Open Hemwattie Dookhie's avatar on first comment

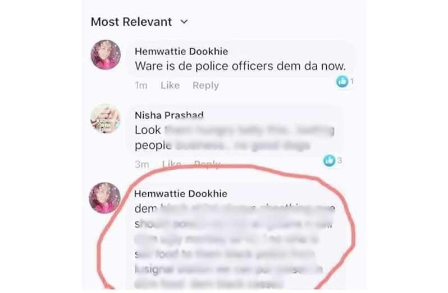(x=106, y=54)
